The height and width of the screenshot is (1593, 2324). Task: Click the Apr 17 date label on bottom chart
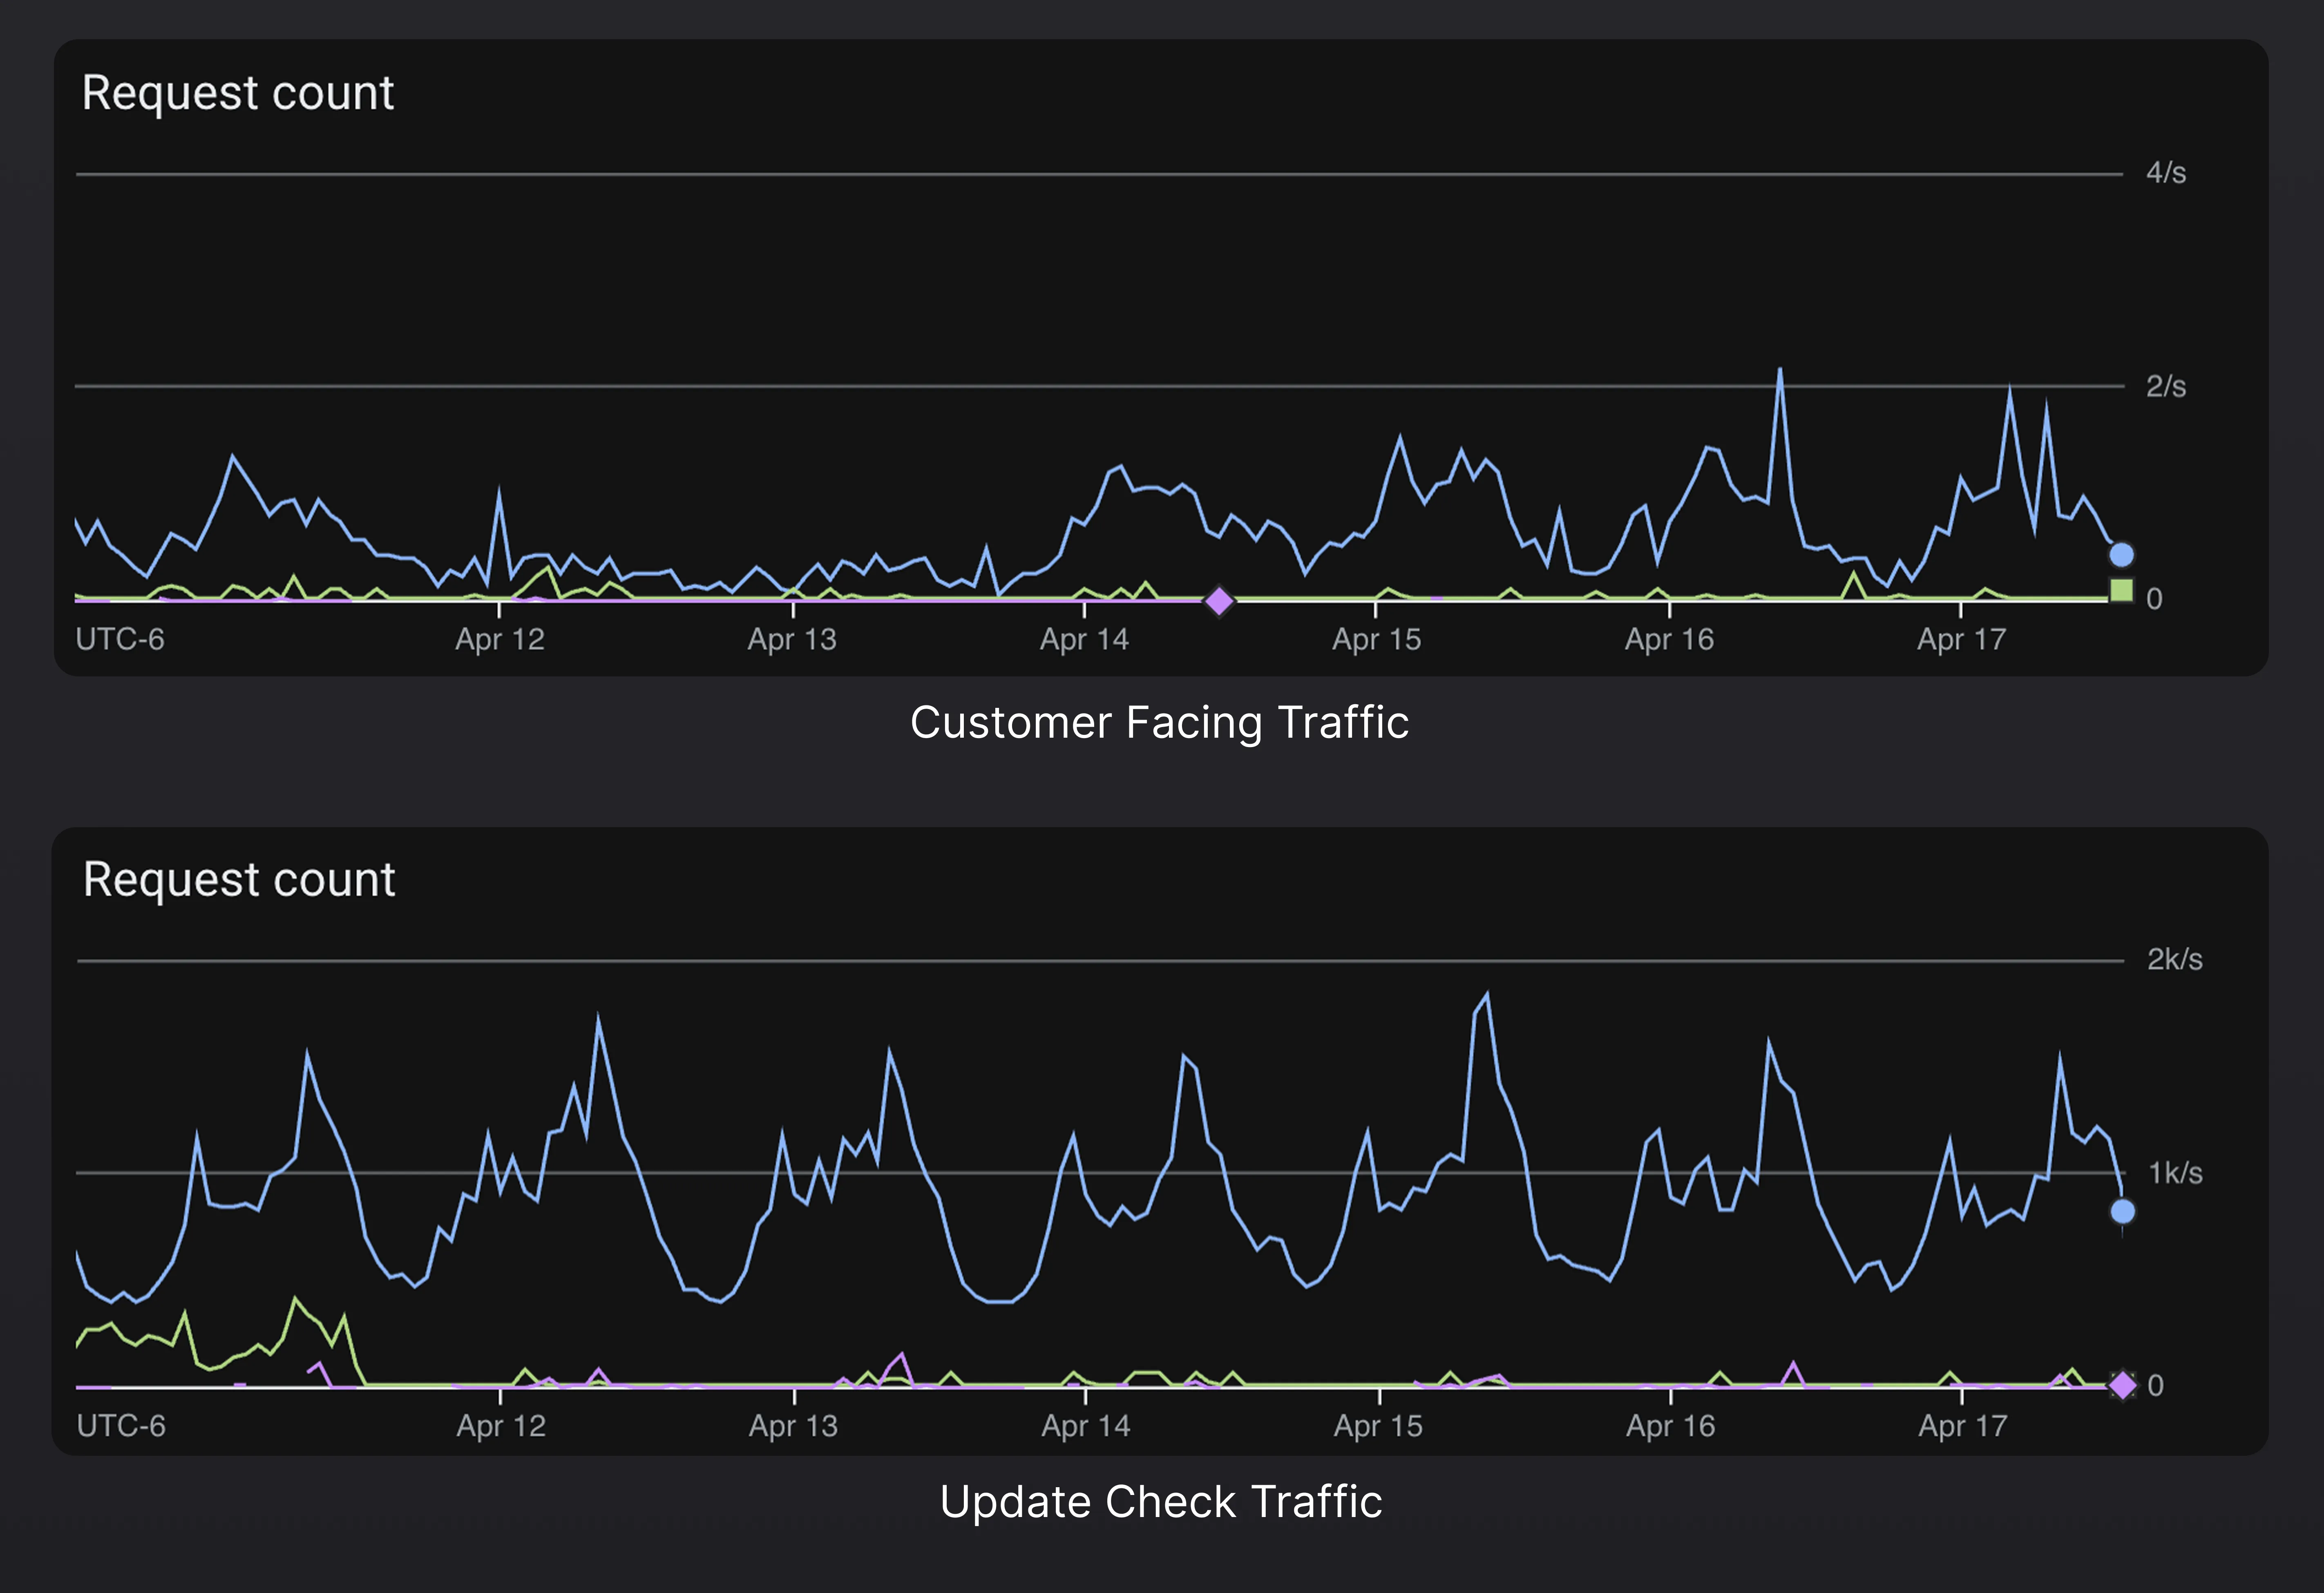coord(1962,1426)
